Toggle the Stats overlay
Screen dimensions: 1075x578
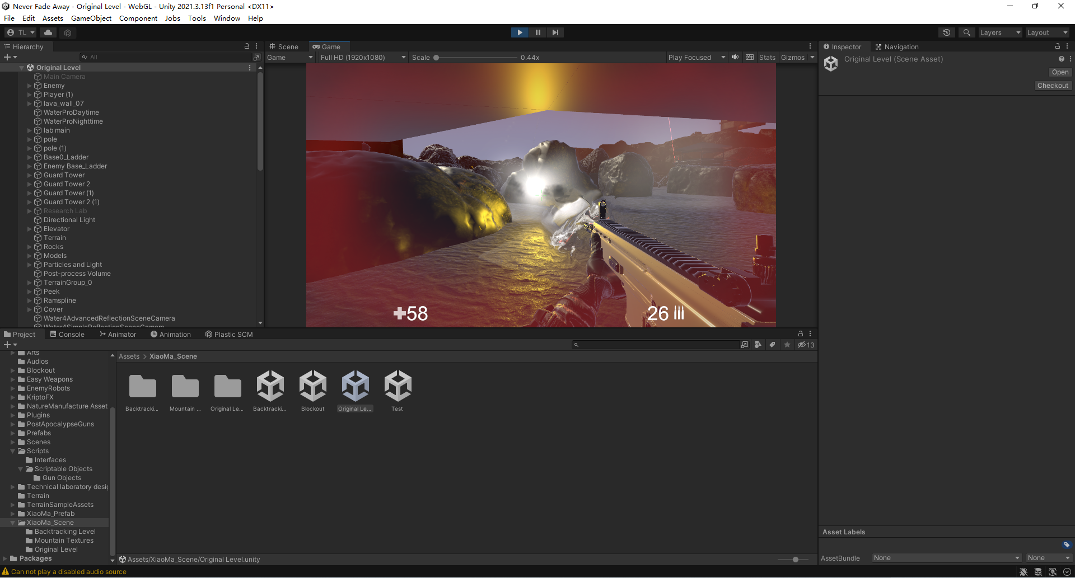tap(766, 57)
